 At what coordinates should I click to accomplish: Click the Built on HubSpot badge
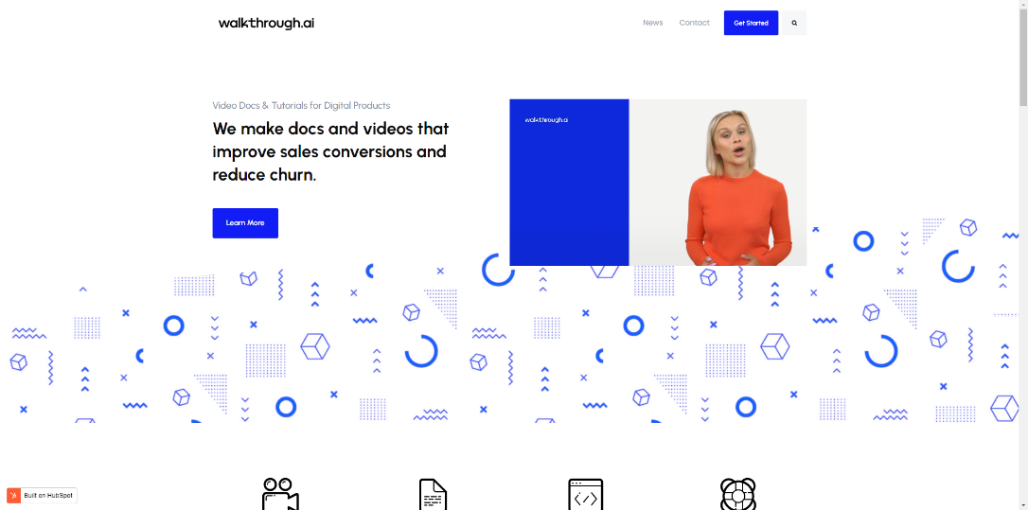pyautogui.click(x=42, y=496)
